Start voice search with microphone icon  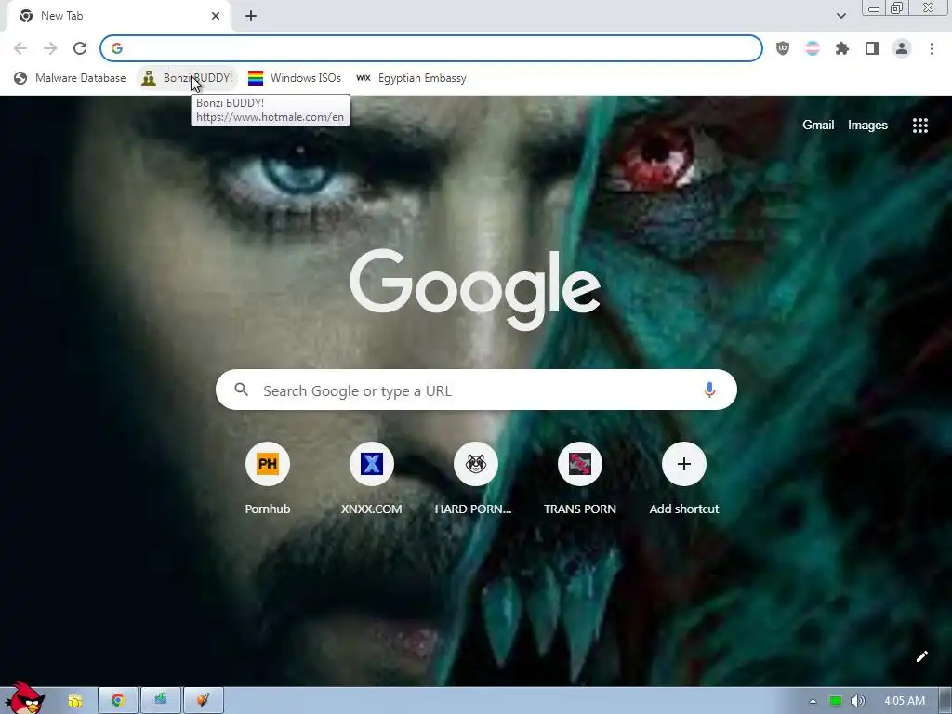709,390
